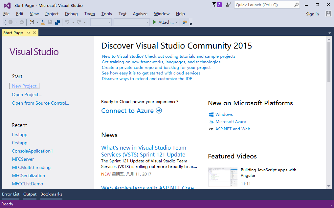This screenshot has width=334, height=208.
Task: Open the Undo history dropdown arrow
Action: 73,22
